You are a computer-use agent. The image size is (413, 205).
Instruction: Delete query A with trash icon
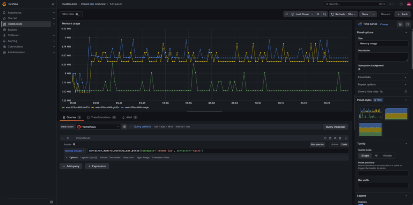[340, 138]
